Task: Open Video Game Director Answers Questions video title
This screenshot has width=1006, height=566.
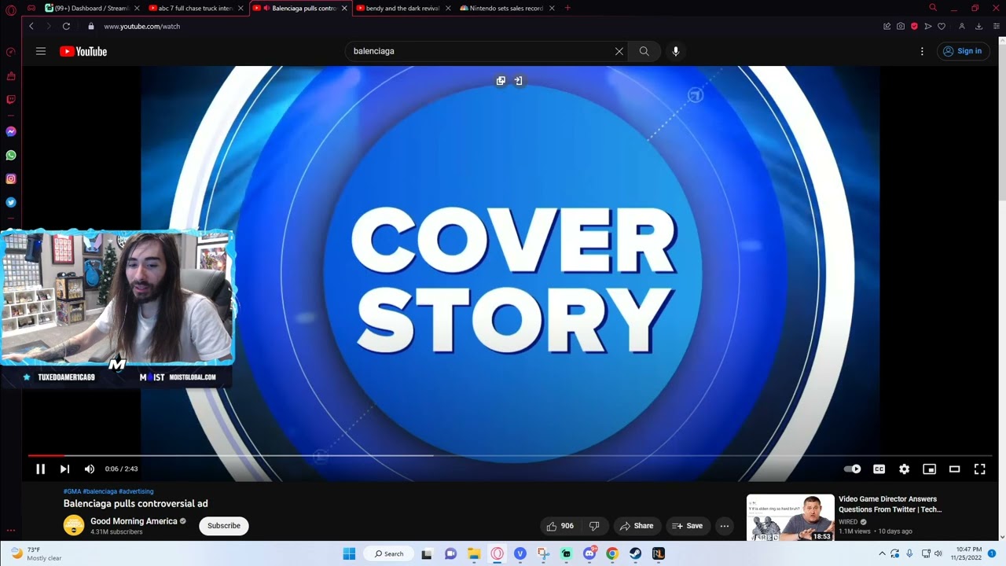Action: (x=890, y=504)
